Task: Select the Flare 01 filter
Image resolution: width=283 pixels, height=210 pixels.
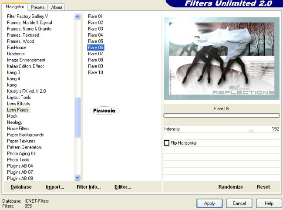Action: pyautogui.click(x=95, y=17)
